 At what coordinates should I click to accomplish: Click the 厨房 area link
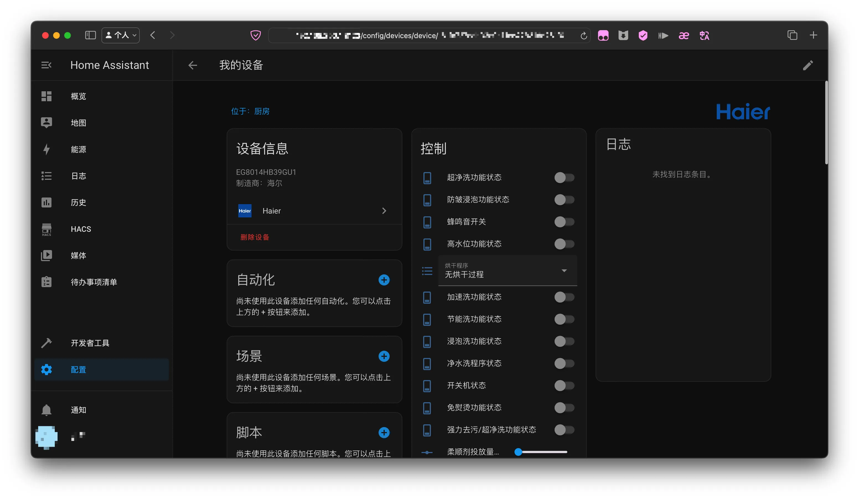(x=262, y=111)
